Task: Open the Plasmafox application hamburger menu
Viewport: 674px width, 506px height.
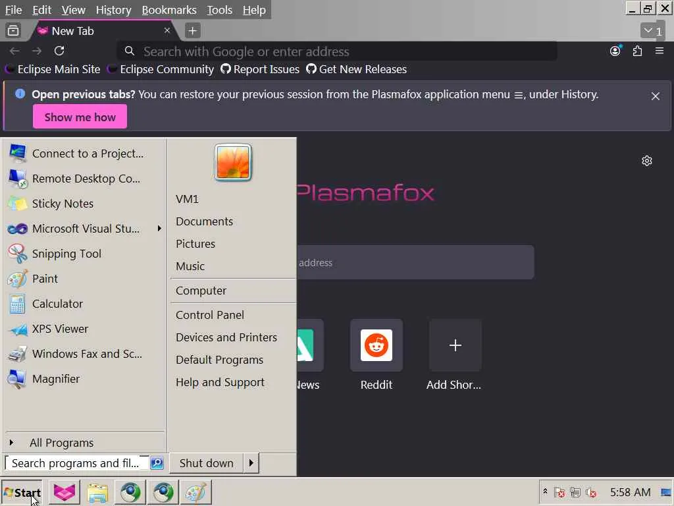Action: point(660,51)
